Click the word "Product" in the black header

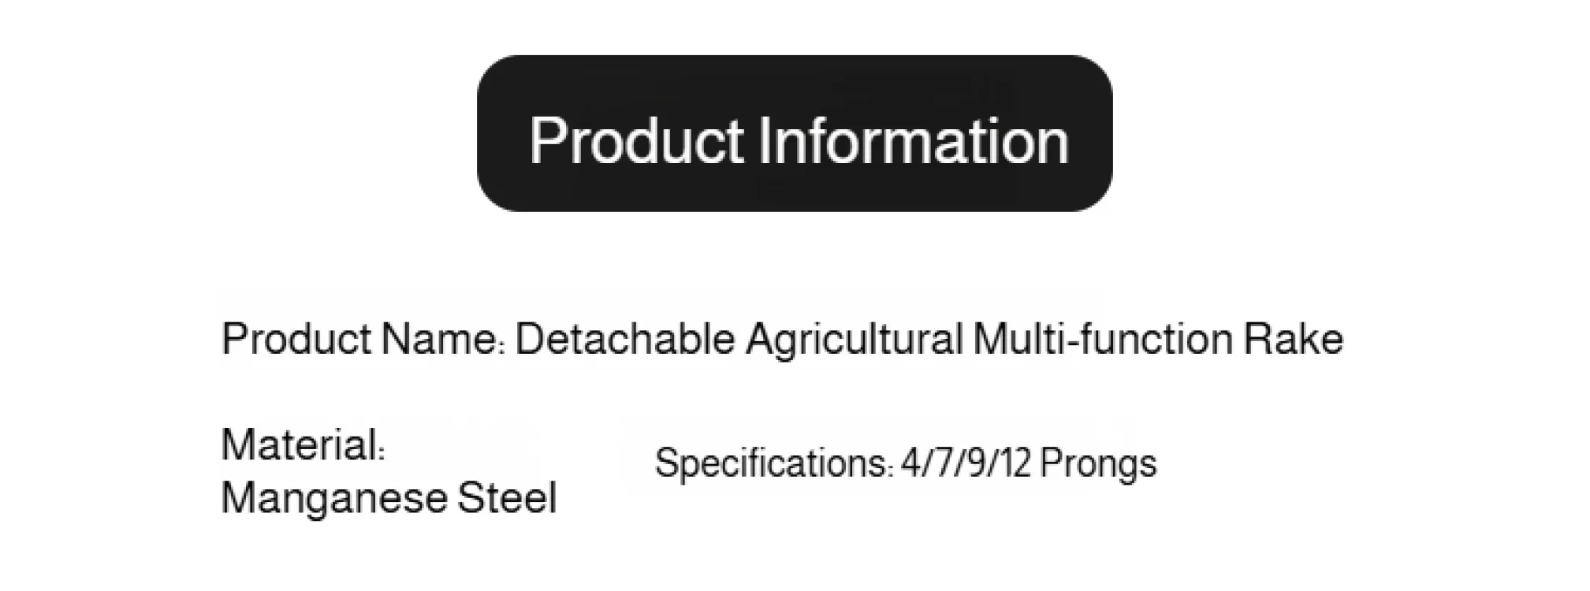point(636,141)
